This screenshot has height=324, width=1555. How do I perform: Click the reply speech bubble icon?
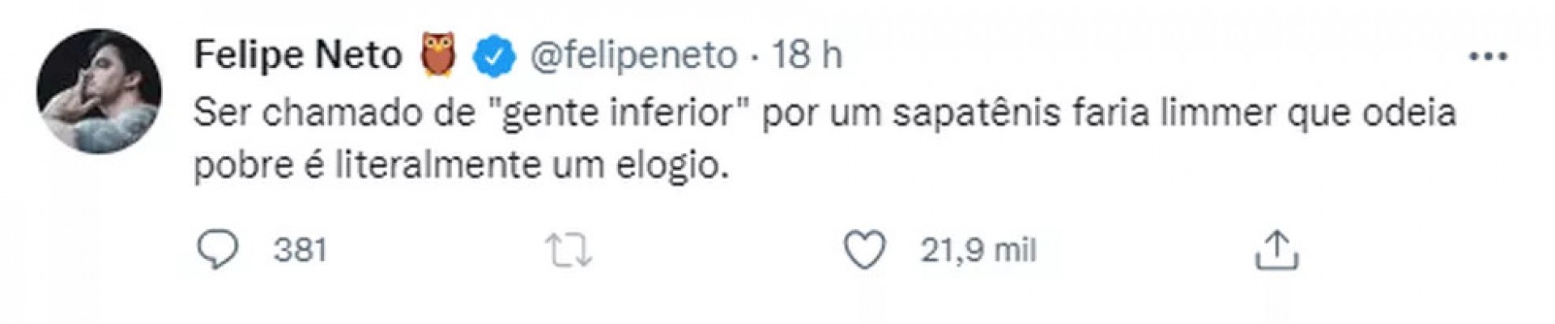[218, 250]
